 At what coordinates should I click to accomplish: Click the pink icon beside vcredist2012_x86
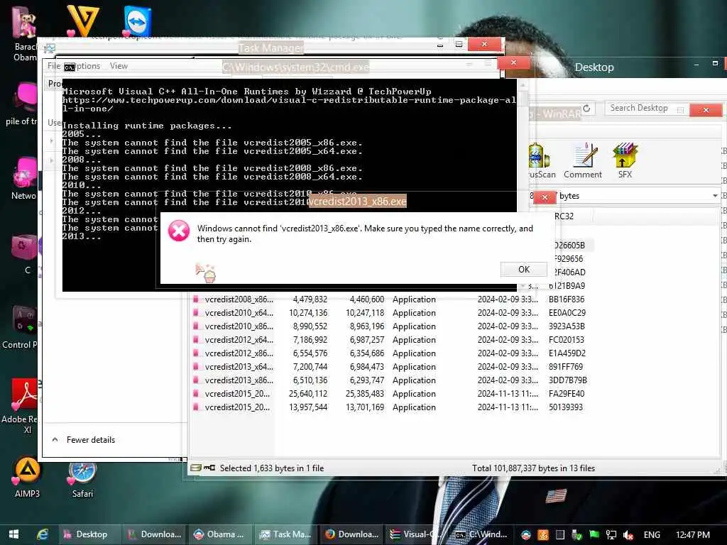[x=196, y=353]
